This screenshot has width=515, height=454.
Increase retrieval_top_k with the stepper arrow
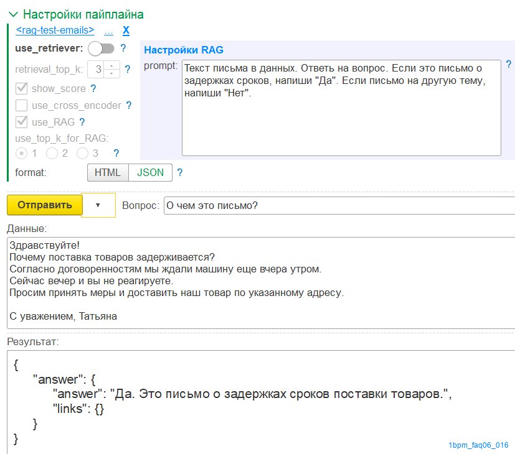(x=112, y=65)
